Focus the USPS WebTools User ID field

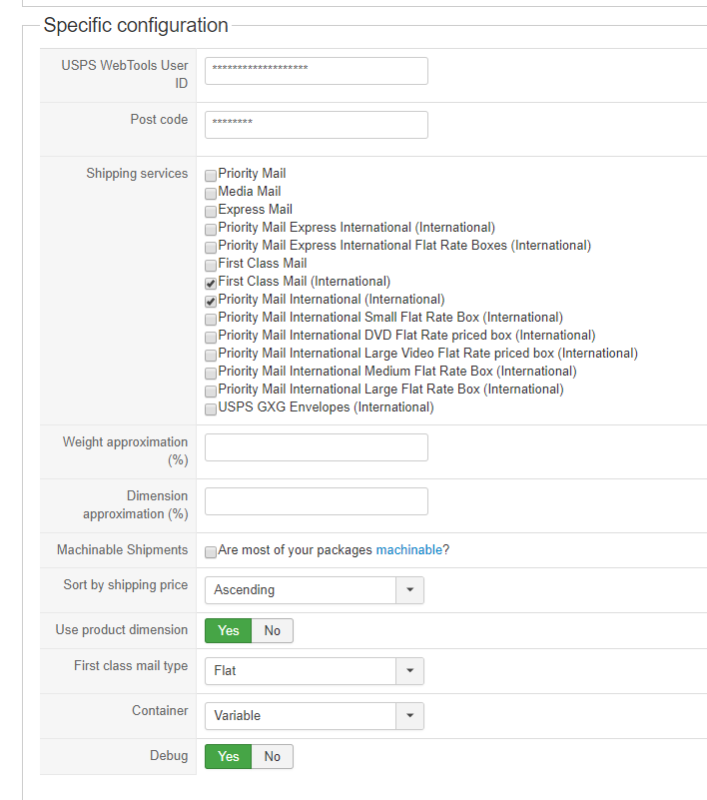pyautogui.click(x=316, y=71)
